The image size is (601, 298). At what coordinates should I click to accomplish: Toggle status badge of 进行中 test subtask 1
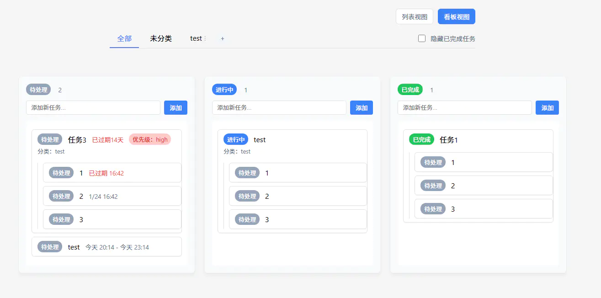tap(247, 173)
